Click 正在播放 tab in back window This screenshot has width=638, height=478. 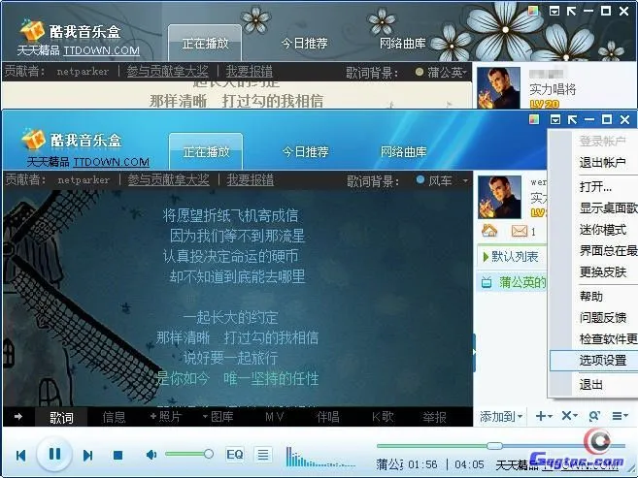[205, 43]
